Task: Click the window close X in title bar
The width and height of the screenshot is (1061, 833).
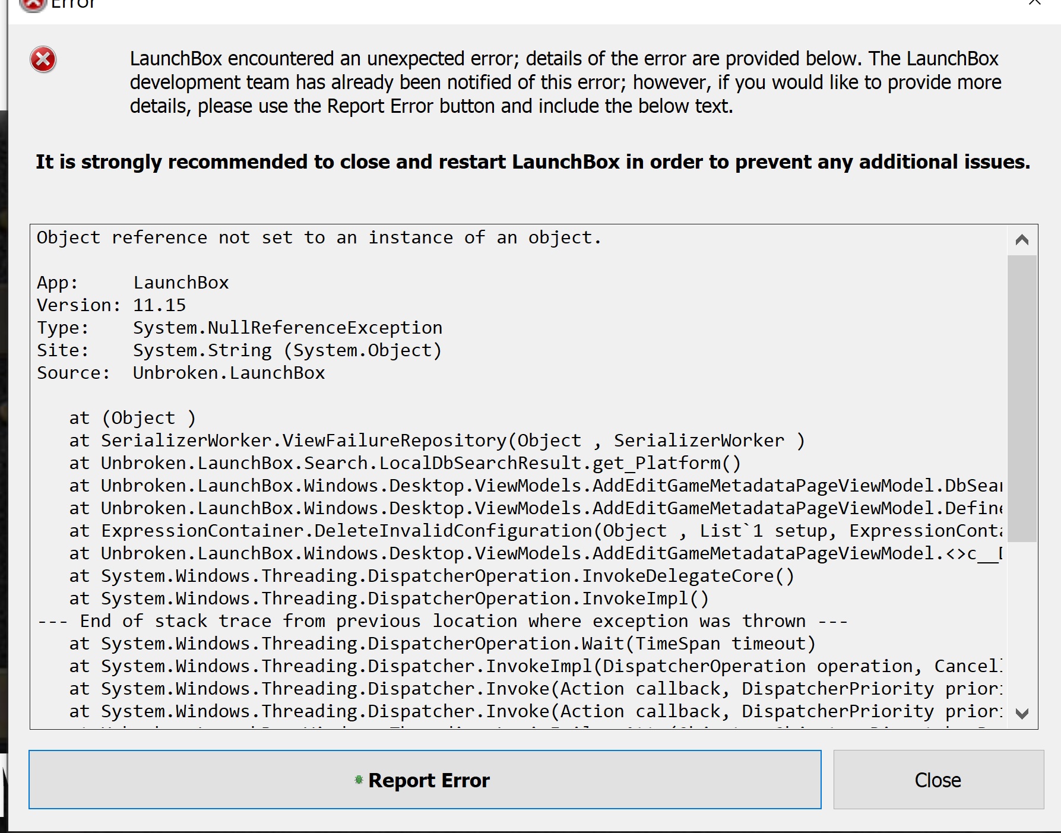Action: click(x=1035, y=2)
